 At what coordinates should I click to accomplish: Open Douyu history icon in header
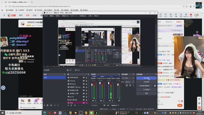[161, 15]
